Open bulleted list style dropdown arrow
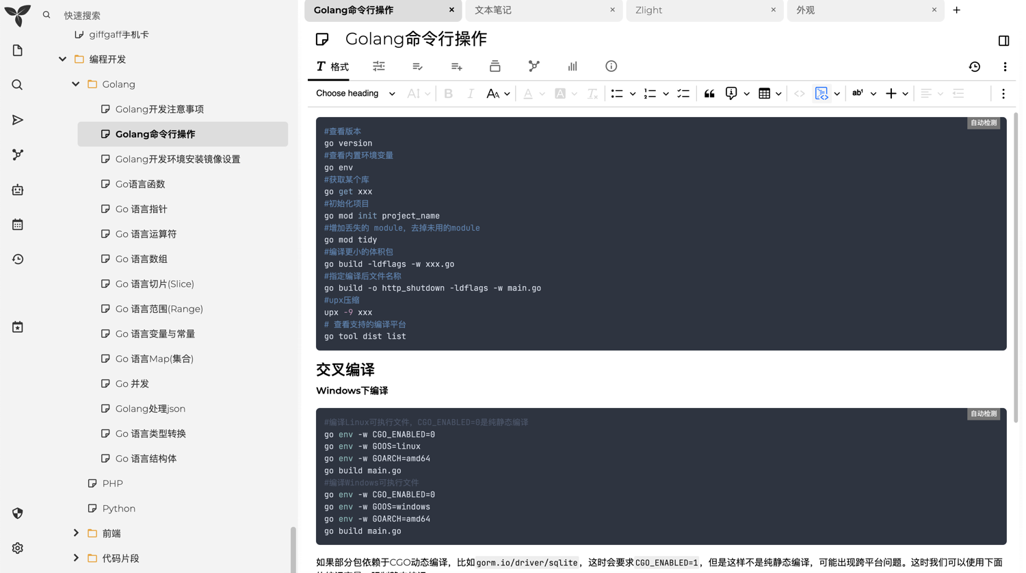 [633, 94]
